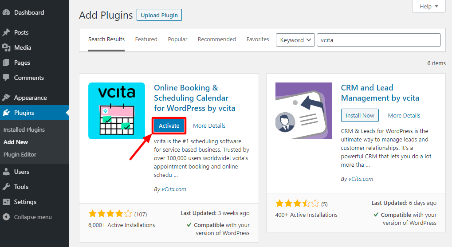The height and width of the screenshot is (247, 452).
Task: Activate the vcita booking plugin
Action: (169, 125)
